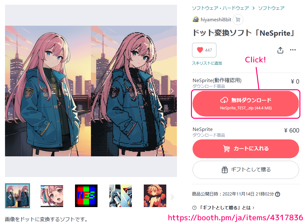Open the share icon beside the likes
This screenshot has width=306, height=224.
tap(280, 50)
